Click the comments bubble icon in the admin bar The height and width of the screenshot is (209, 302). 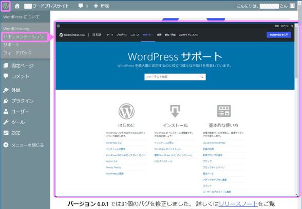coord(81,6)
